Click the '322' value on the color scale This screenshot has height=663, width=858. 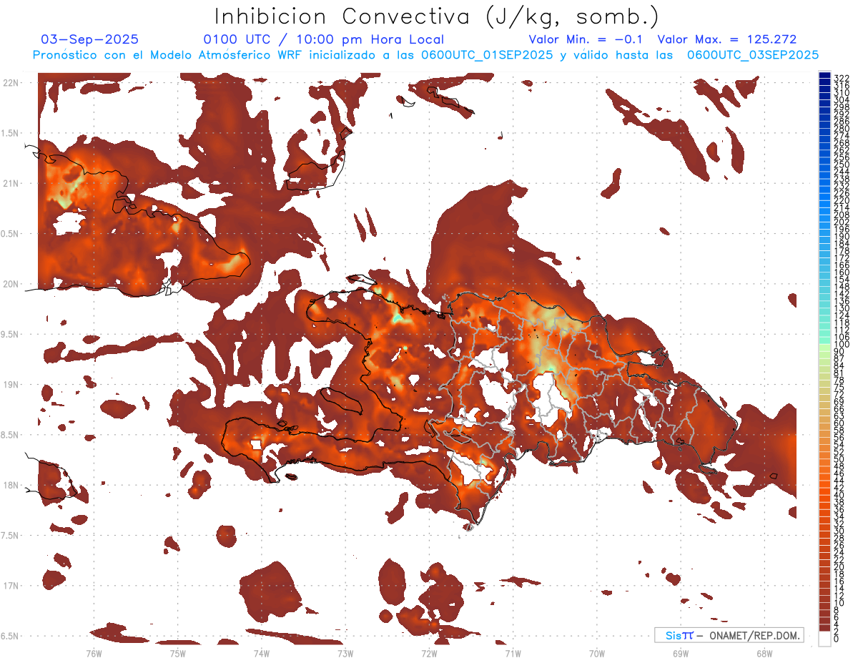pyautogui.click(x=842, y=78)
